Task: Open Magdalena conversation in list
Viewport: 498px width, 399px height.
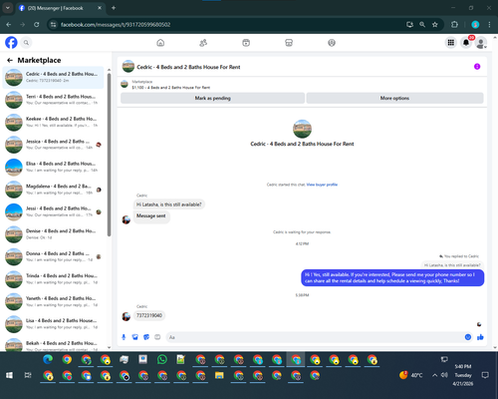Action: coord(53,190)
